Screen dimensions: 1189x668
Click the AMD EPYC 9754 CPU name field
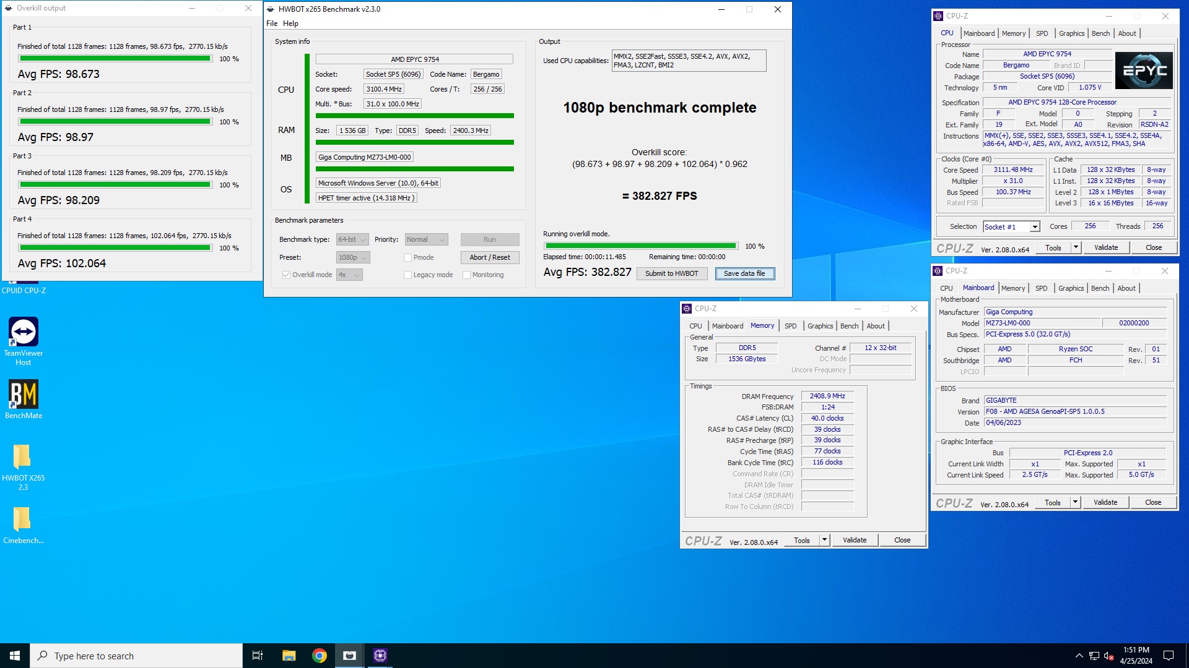pos(414,59)
